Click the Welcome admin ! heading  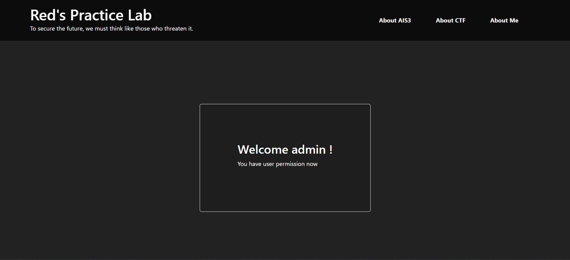[285, 149]
